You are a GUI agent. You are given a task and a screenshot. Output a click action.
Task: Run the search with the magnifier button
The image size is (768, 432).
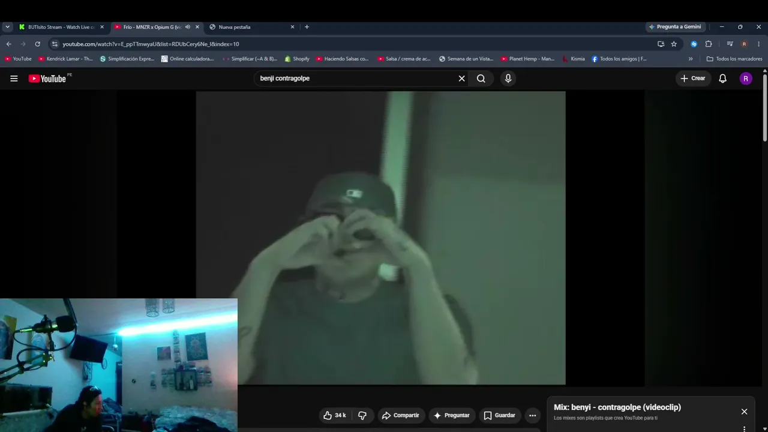pyautogui.click(x=481, y=79)
